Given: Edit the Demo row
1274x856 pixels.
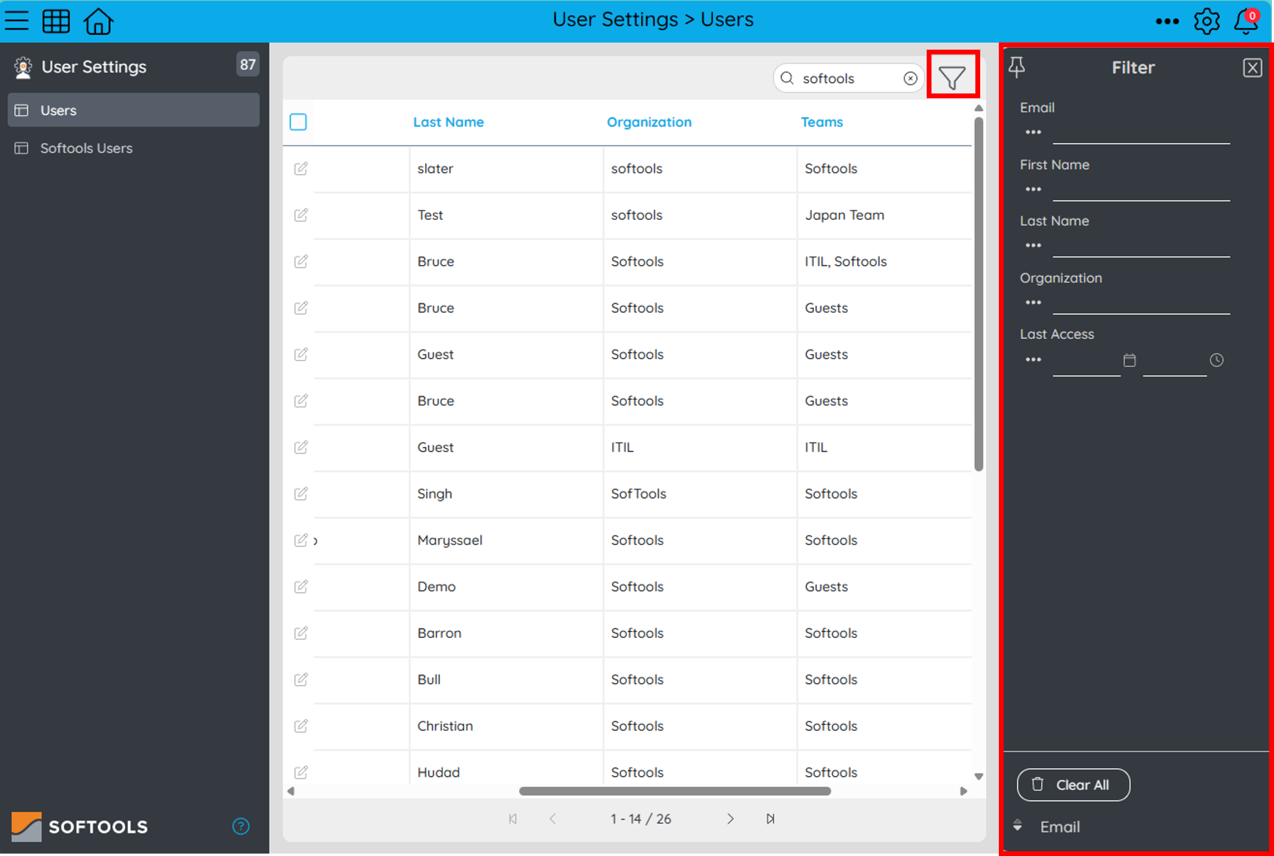Looking at the screenshot, I should tap(301, 587).
